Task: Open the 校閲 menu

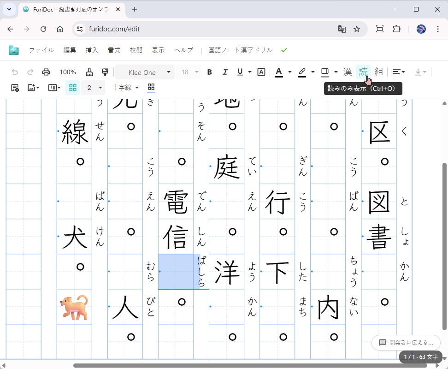Action: (x=136, y=50)
